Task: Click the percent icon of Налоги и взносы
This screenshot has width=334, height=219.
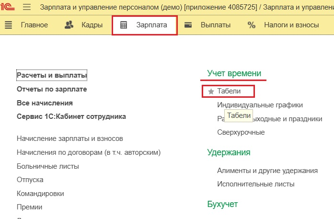Action: (252, 25)
